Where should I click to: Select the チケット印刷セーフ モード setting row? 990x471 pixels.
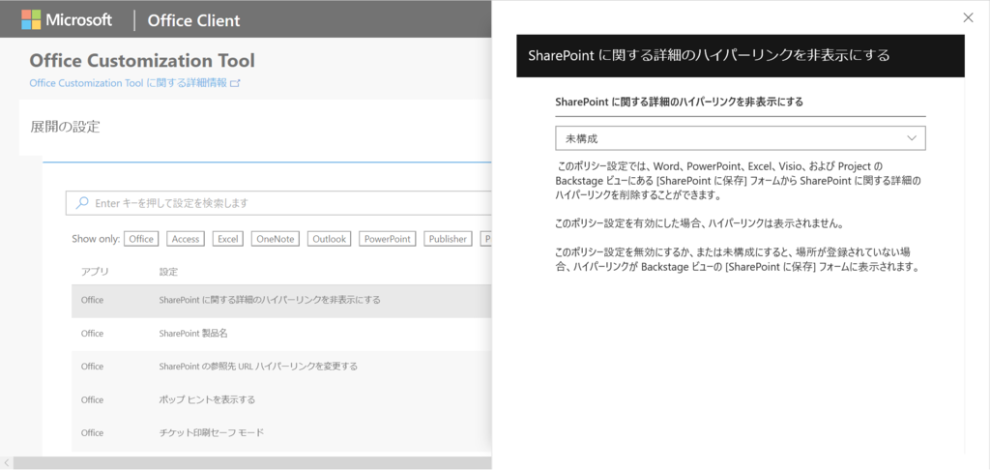[281, 433]
